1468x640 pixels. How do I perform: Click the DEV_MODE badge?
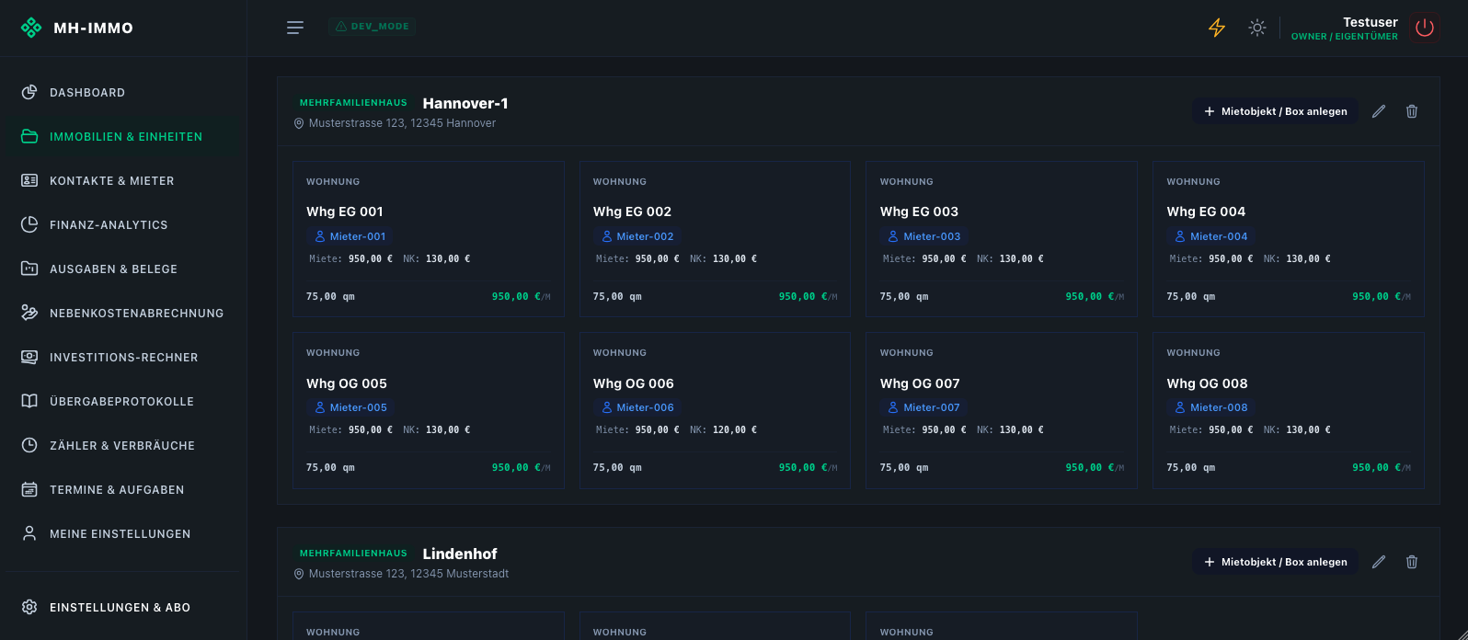(373, 27)
